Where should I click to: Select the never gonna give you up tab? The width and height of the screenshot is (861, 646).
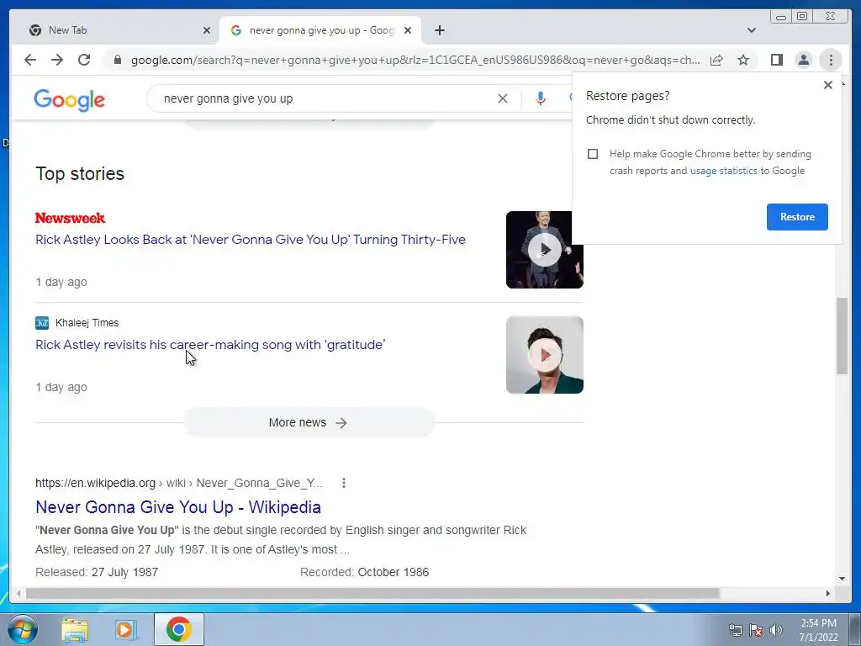(320, 30)
